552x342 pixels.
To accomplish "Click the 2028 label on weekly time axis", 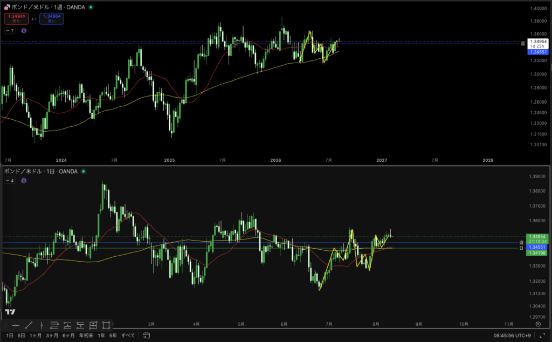I will [x=488, y=160].
